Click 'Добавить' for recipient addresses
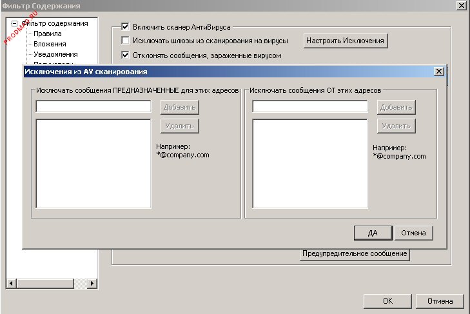This screenshot has height=314, width=470. 180,107
